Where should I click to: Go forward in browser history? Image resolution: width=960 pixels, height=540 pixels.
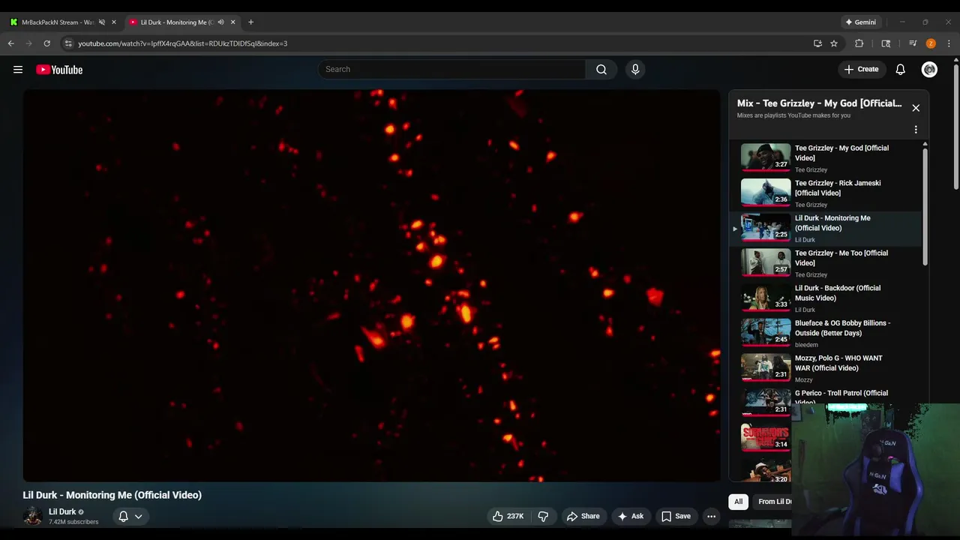point(29,43)
